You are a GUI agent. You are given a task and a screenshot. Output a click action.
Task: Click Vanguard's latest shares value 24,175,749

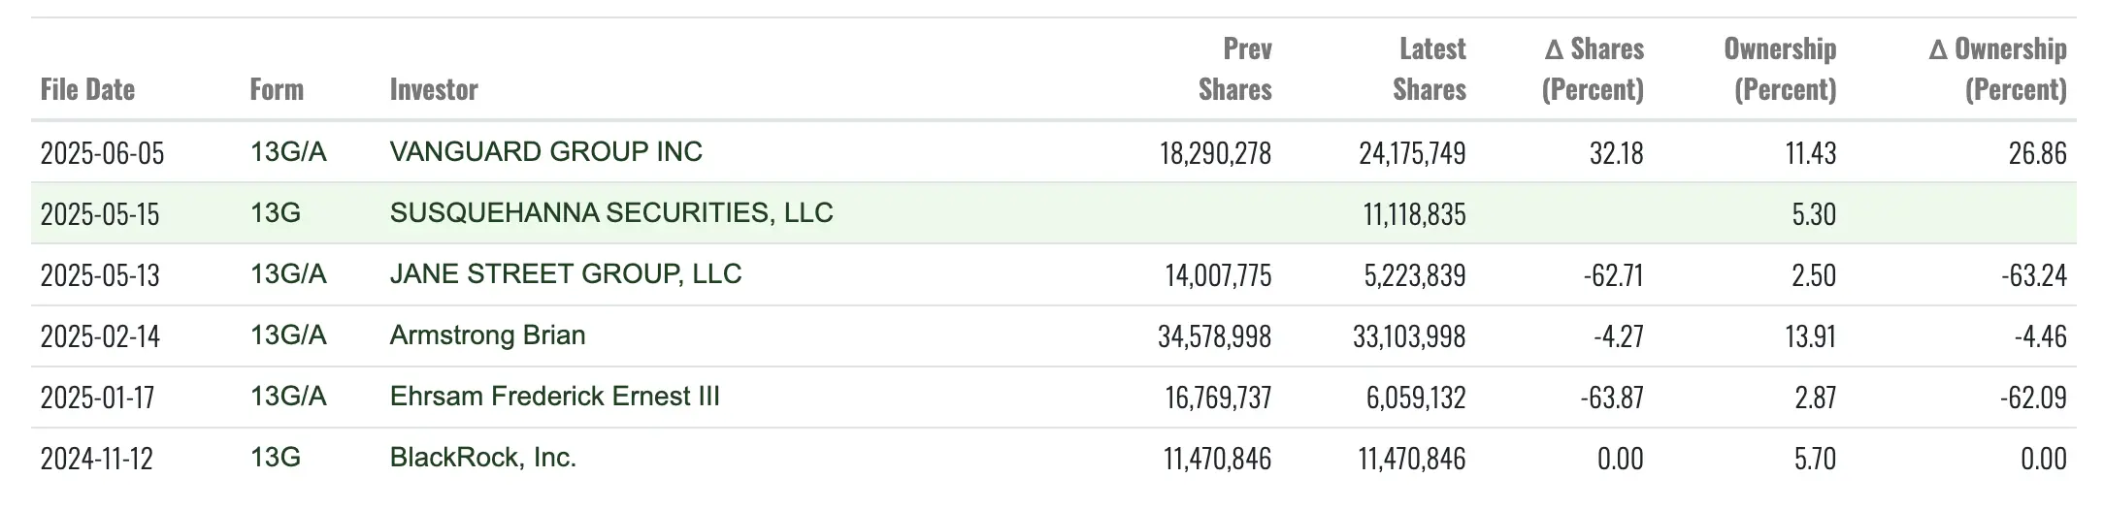[1412, 153]
